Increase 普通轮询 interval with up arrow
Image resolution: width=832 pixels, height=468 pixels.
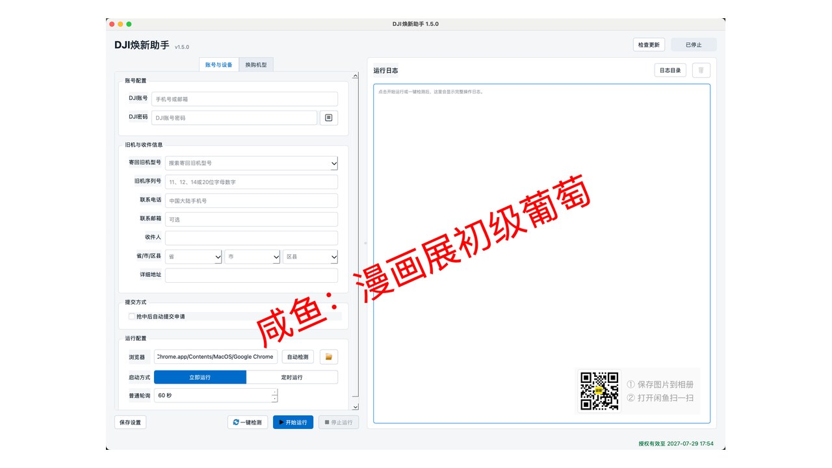coord(274,392)
